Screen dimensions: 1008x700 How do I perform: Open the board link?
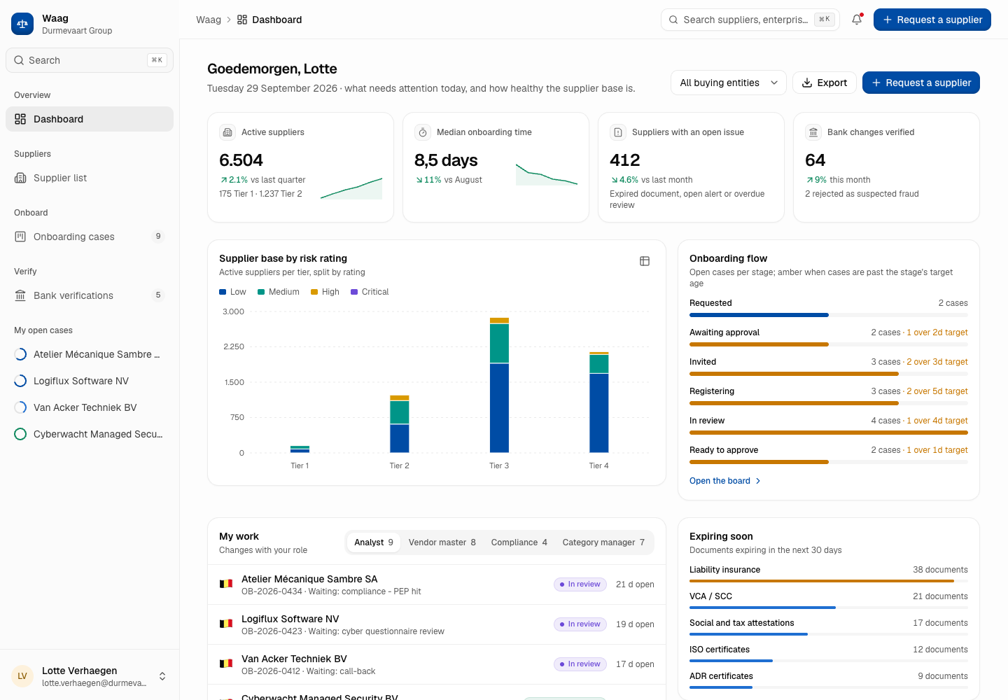coord(725,481)
